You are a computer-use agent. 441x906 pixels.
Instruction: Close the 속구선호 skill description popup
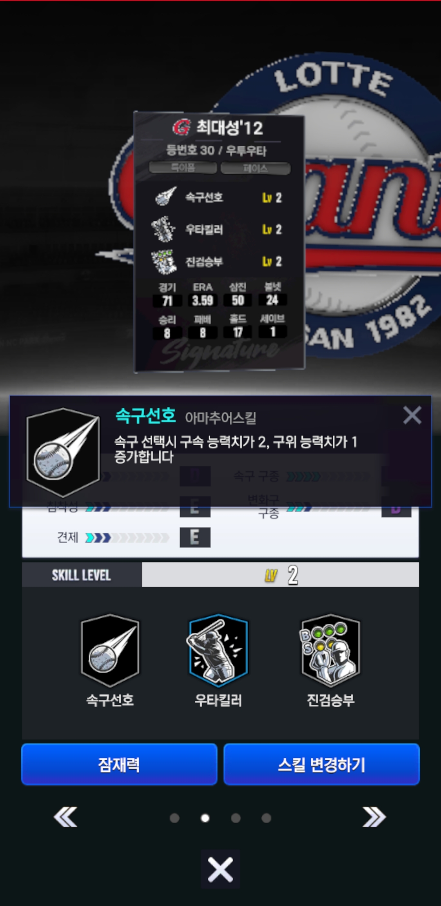412,415
